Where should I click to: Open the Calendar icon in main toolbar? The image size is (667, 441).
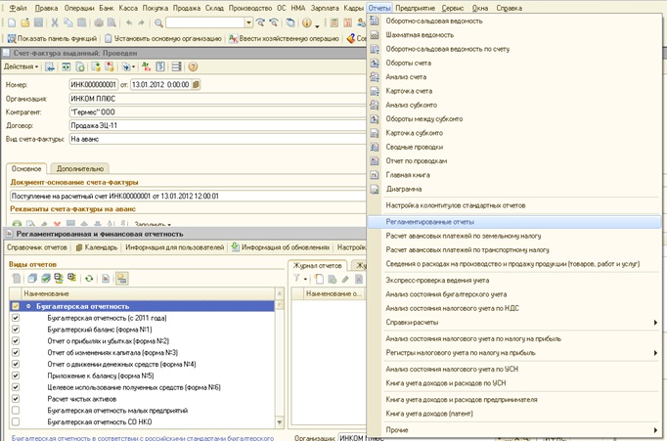(347, 22)
